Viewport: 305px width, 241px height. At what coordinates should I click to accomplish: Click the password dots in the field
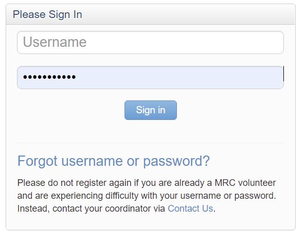pyautogui.click(x=49, y=77)
